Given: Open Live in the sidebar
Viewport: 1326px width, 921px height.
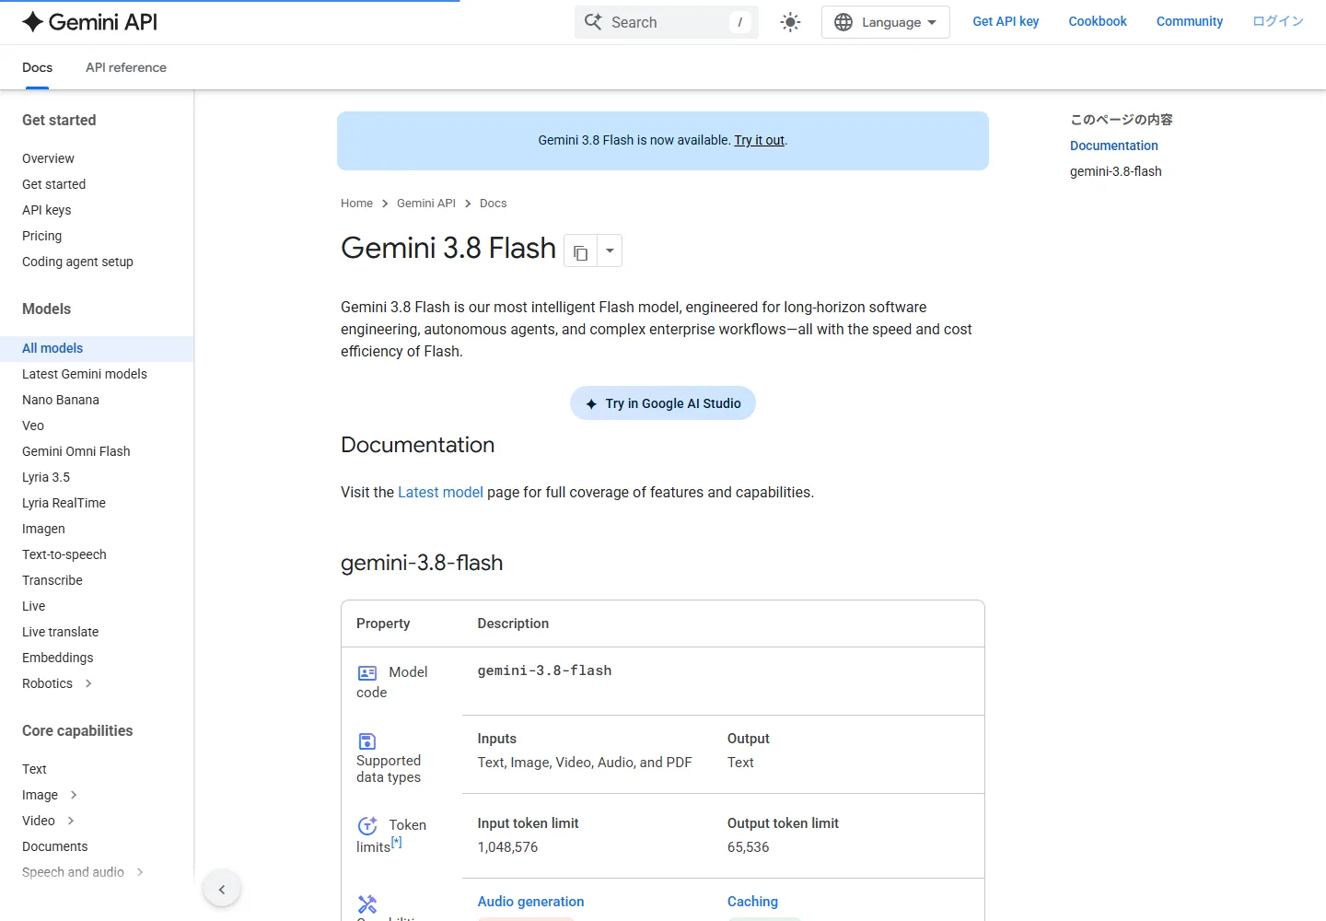Looking at the screenshot, I should pos(33,606).
